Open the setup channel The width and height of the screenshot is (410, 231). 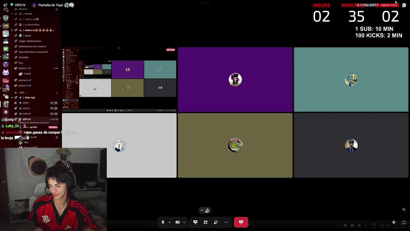coord(36,36)
